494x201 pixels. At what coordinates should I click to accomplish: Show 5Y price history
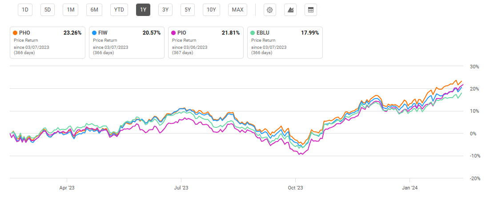188,10
